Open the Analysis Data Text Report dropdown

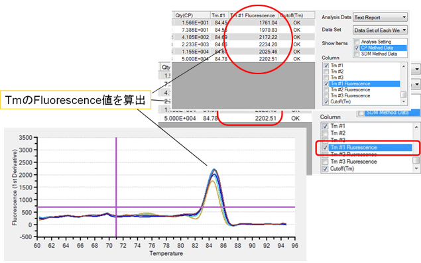pos(380,17)
